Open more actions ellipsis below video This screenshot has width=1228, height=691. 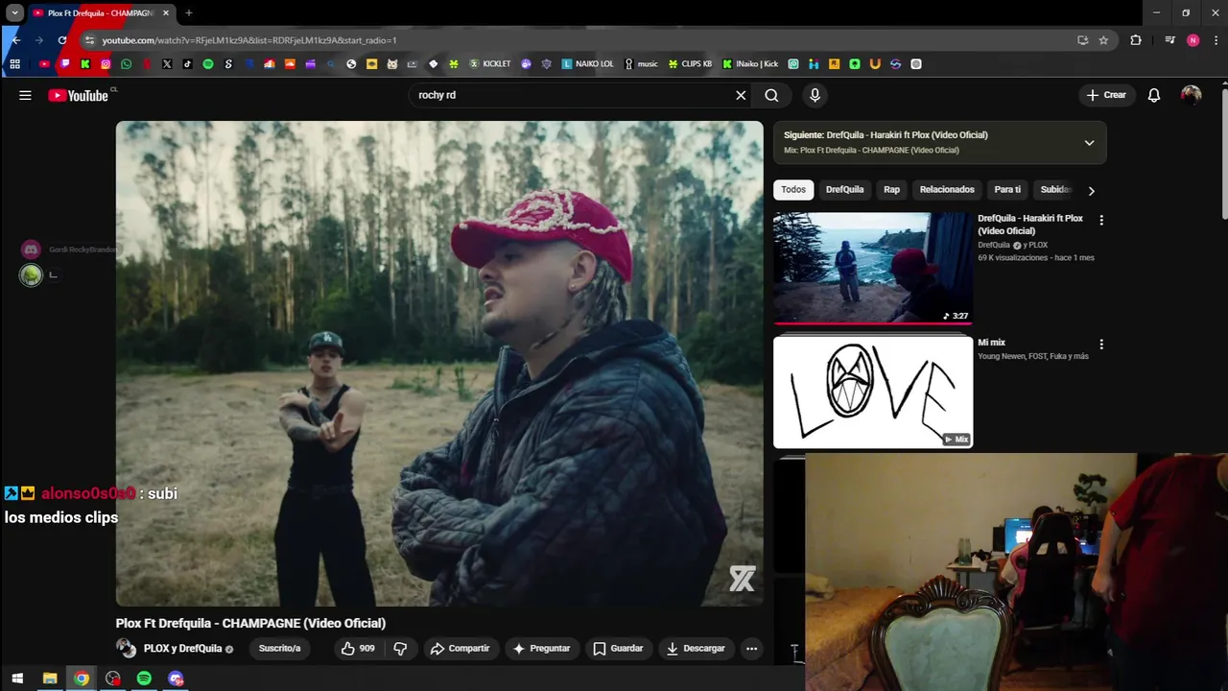click(752, 649)
